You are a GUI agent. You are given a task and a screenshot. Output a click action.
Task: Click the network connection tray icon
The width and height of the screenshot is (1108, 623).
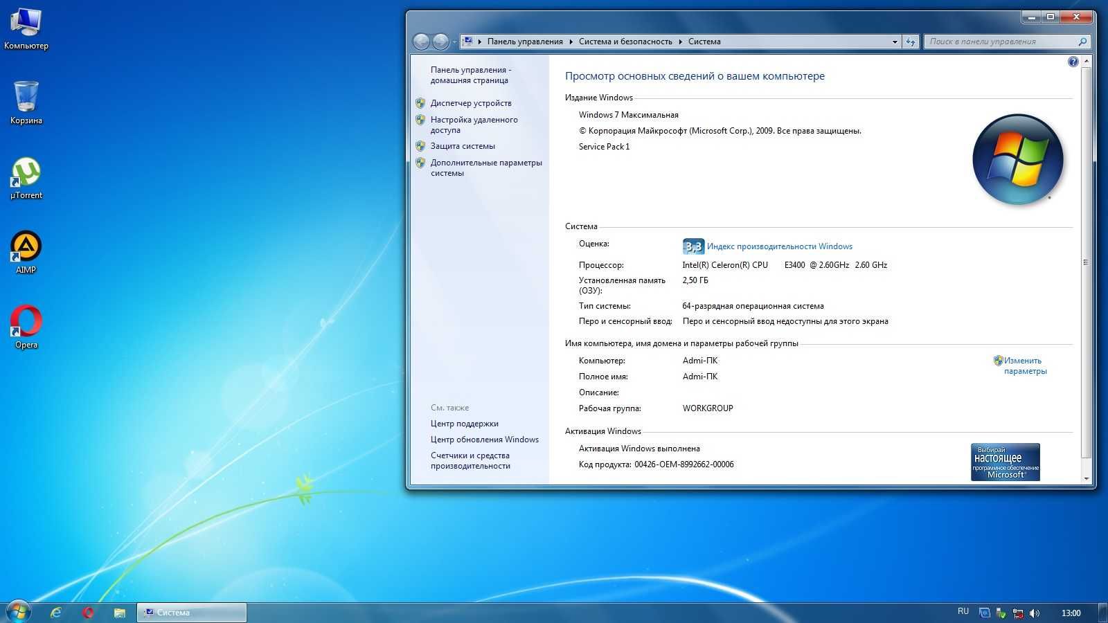(1018, 613)
